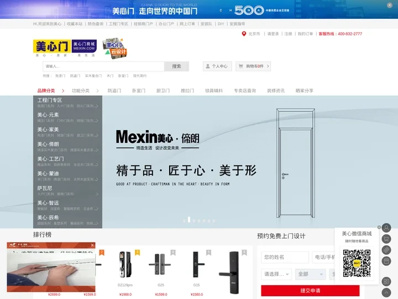Screen dimensions: 398x299
Task: Click the shopping cart icon in 购物车
Action: point(240,66)
